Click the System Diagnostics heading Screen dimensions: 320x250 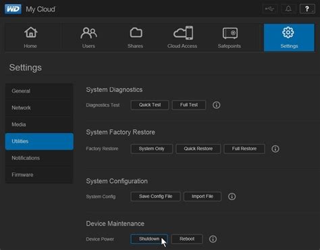(114, 90)
